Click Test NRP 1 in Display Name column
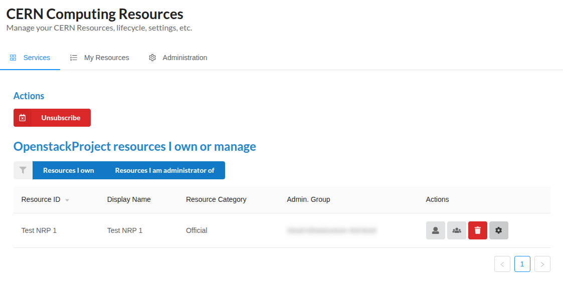 pyautogui.click(x=125, y=230)
